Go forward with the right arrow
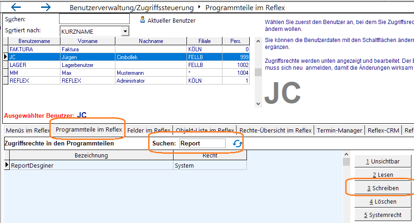Screen dimensions: 414x223 coord(46,7)
